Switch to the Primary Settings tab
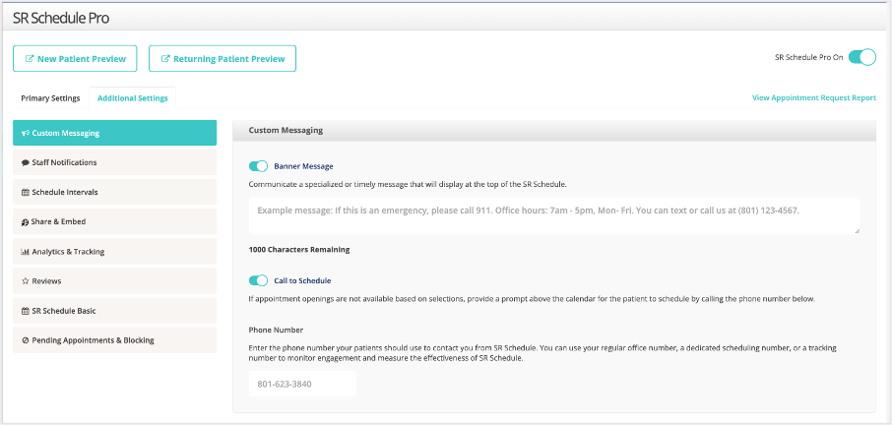Viewport: 892px width, 425px height. point(50,98)
